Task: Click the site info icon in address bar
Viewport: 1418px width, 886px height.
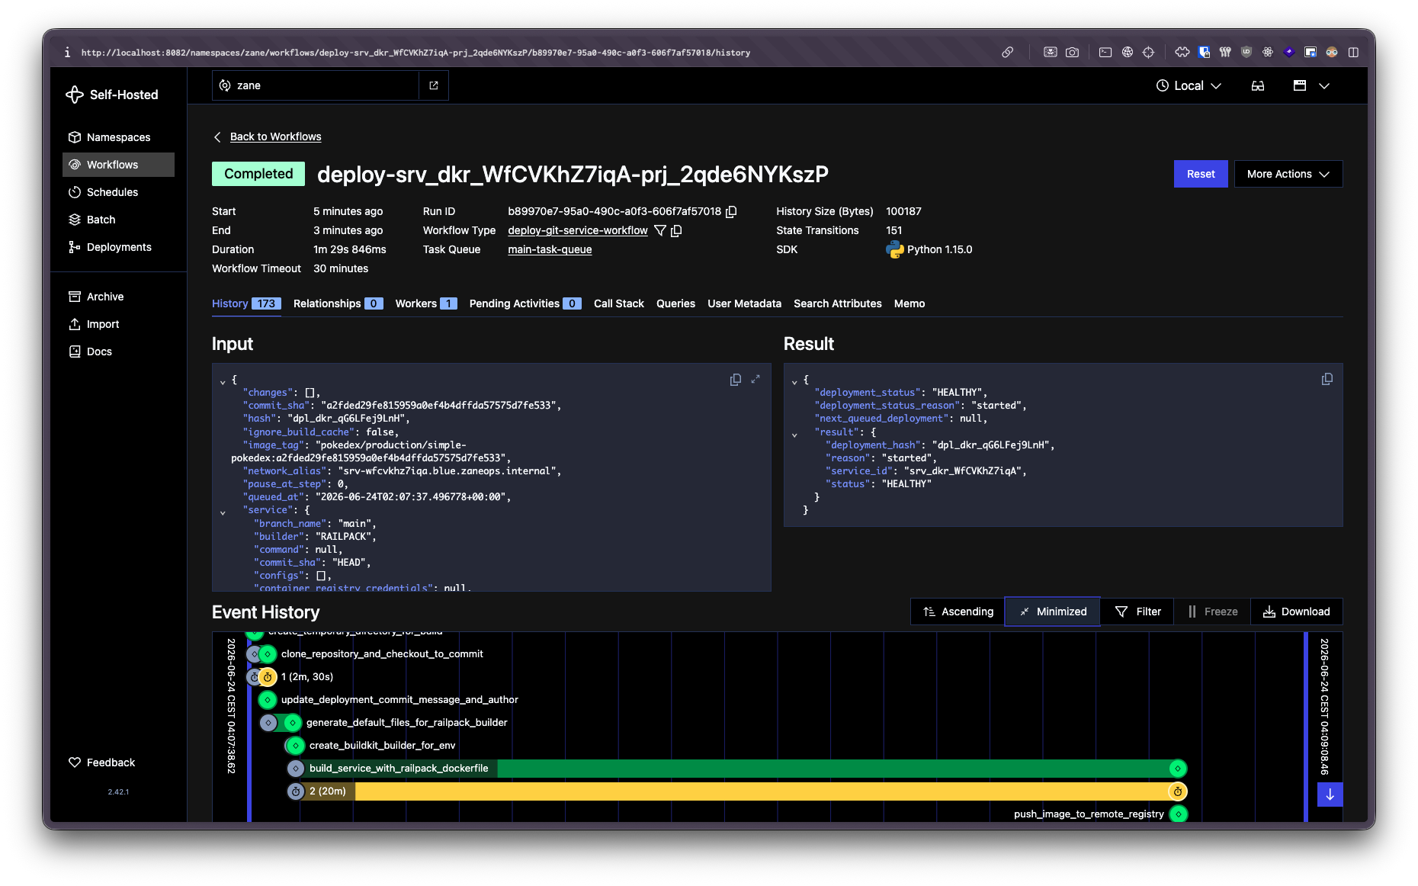Action: pyautogui.click(x=67, y=52)
